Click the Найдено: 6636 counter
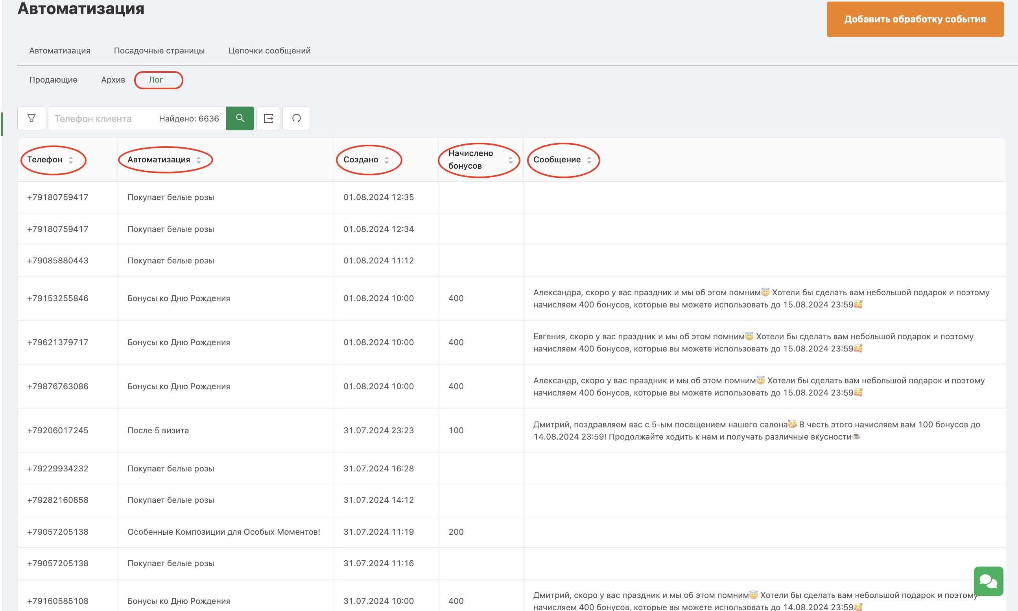 tap(189, 119)
